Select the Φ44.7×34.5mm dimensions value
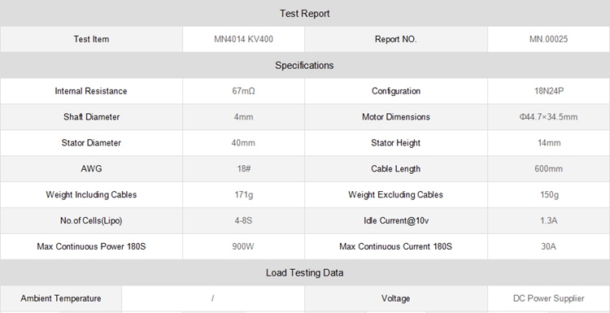 548,117
